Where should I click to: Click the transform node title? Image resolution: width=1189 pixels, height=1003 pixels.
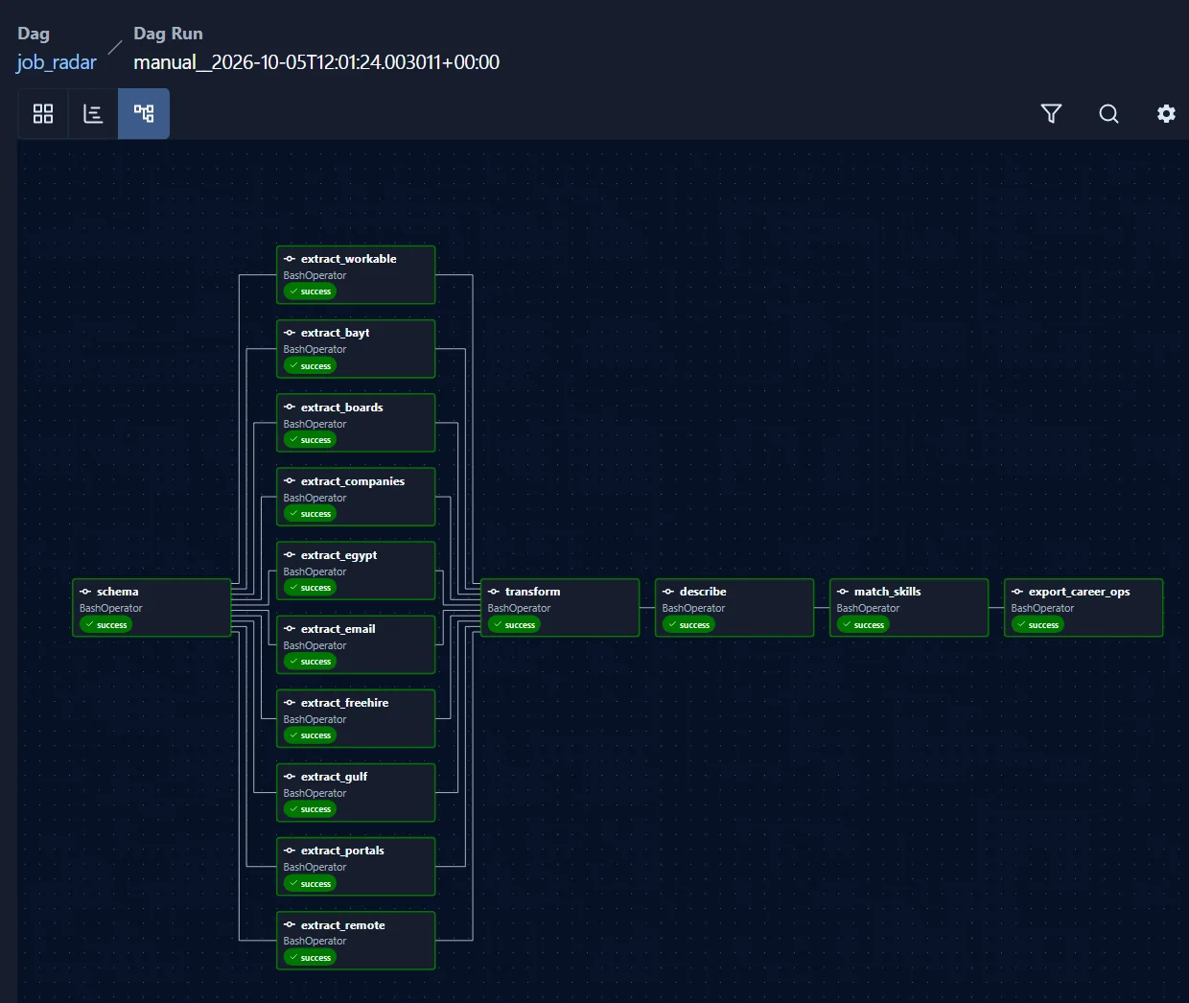532,592
